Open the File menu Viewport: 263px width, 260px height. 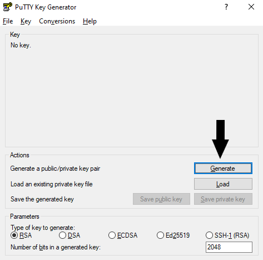(x=8, y=21)
